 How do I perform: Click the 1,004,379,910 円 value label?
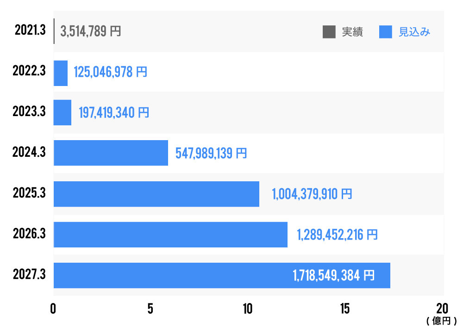(312, 194)
